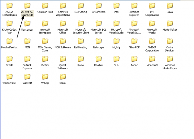194x139 pixels.
Task: Click the truncated Microsoft Visual Stu... folder icon
Action: click(x=134, y=24)
